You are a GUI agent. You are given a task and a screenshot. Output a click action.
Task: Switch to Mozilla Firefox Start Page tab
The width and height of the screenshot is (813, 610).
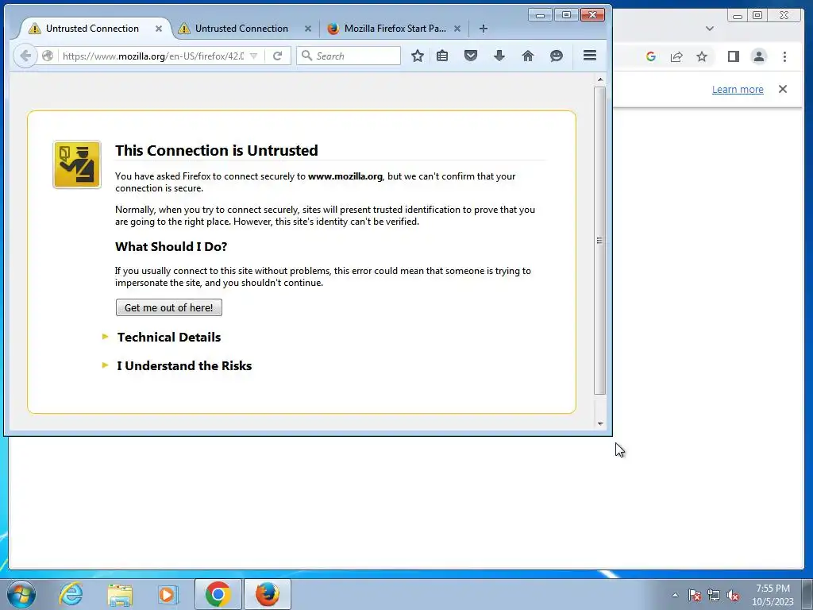pyautogui.click(x=395, y=29)
